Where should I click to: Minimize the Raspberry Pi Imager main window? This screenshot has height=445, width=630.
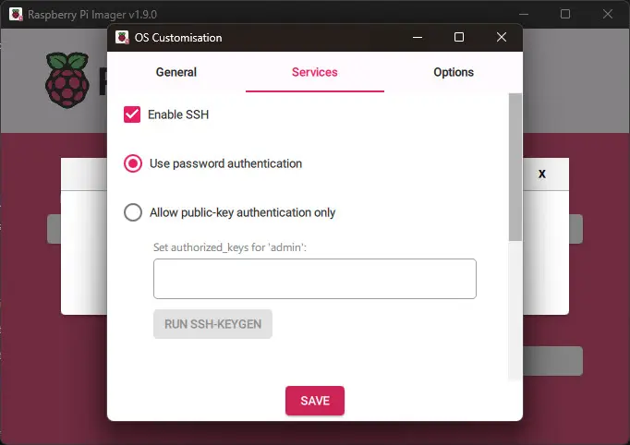tap(525, 15)
